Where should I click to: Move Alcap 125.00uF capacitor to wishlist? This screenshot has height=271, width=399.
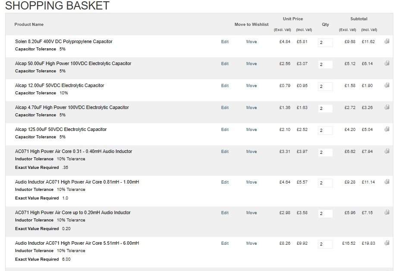[251, 130]
